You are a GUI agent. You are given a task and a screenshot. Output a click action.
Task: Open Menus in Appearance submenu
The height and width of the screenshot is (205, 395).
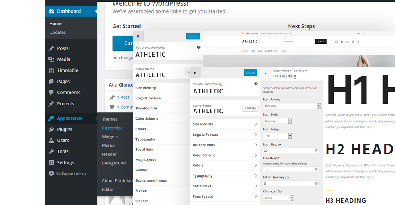pyautogui.click(x=108, y=146)
